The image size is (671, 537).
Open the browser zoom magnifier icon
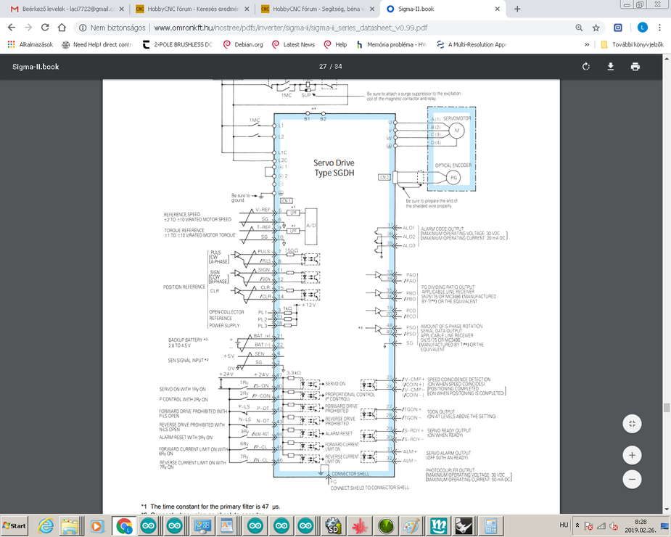click(x=579, y=28)
